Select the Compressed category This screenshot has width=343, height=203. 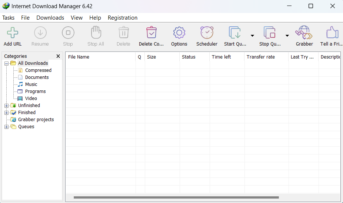click(38, 70)
